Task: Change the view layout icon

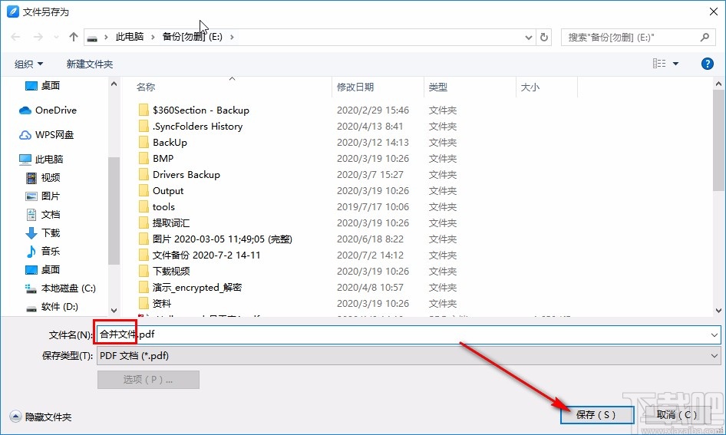Action: tap(659, 64)
